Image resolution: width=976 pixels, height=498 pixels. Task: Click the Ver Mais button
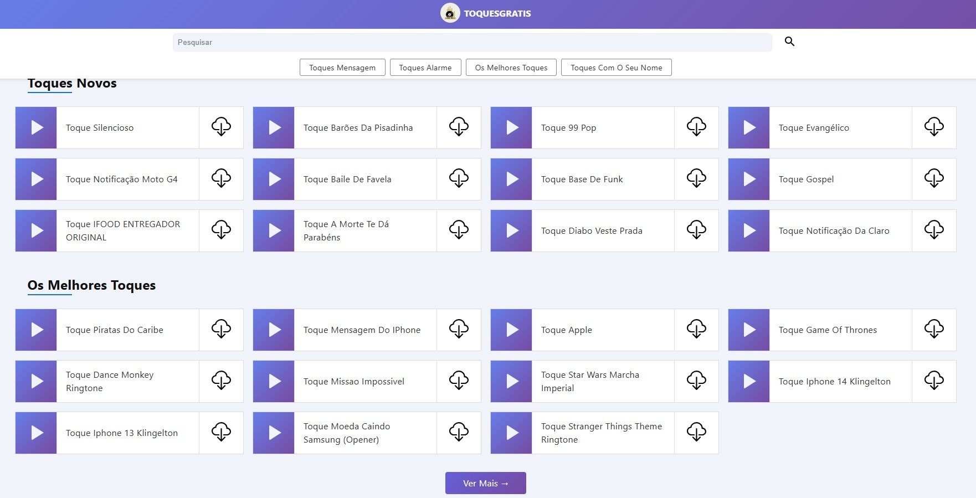[x=486, y=483]
